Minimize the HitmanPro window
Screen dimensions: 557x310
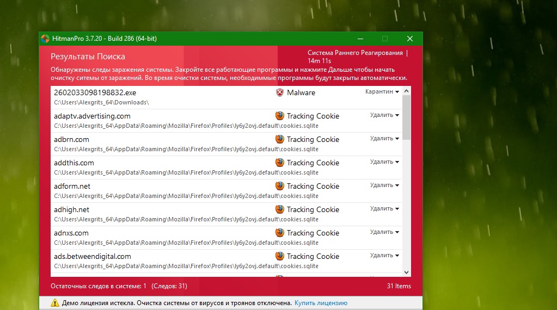pos(360,39)
